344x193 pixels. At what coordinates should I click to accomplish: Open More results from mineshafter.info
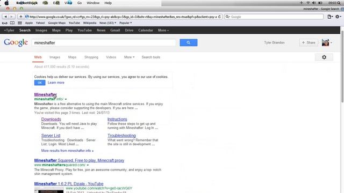coord(67,151)
